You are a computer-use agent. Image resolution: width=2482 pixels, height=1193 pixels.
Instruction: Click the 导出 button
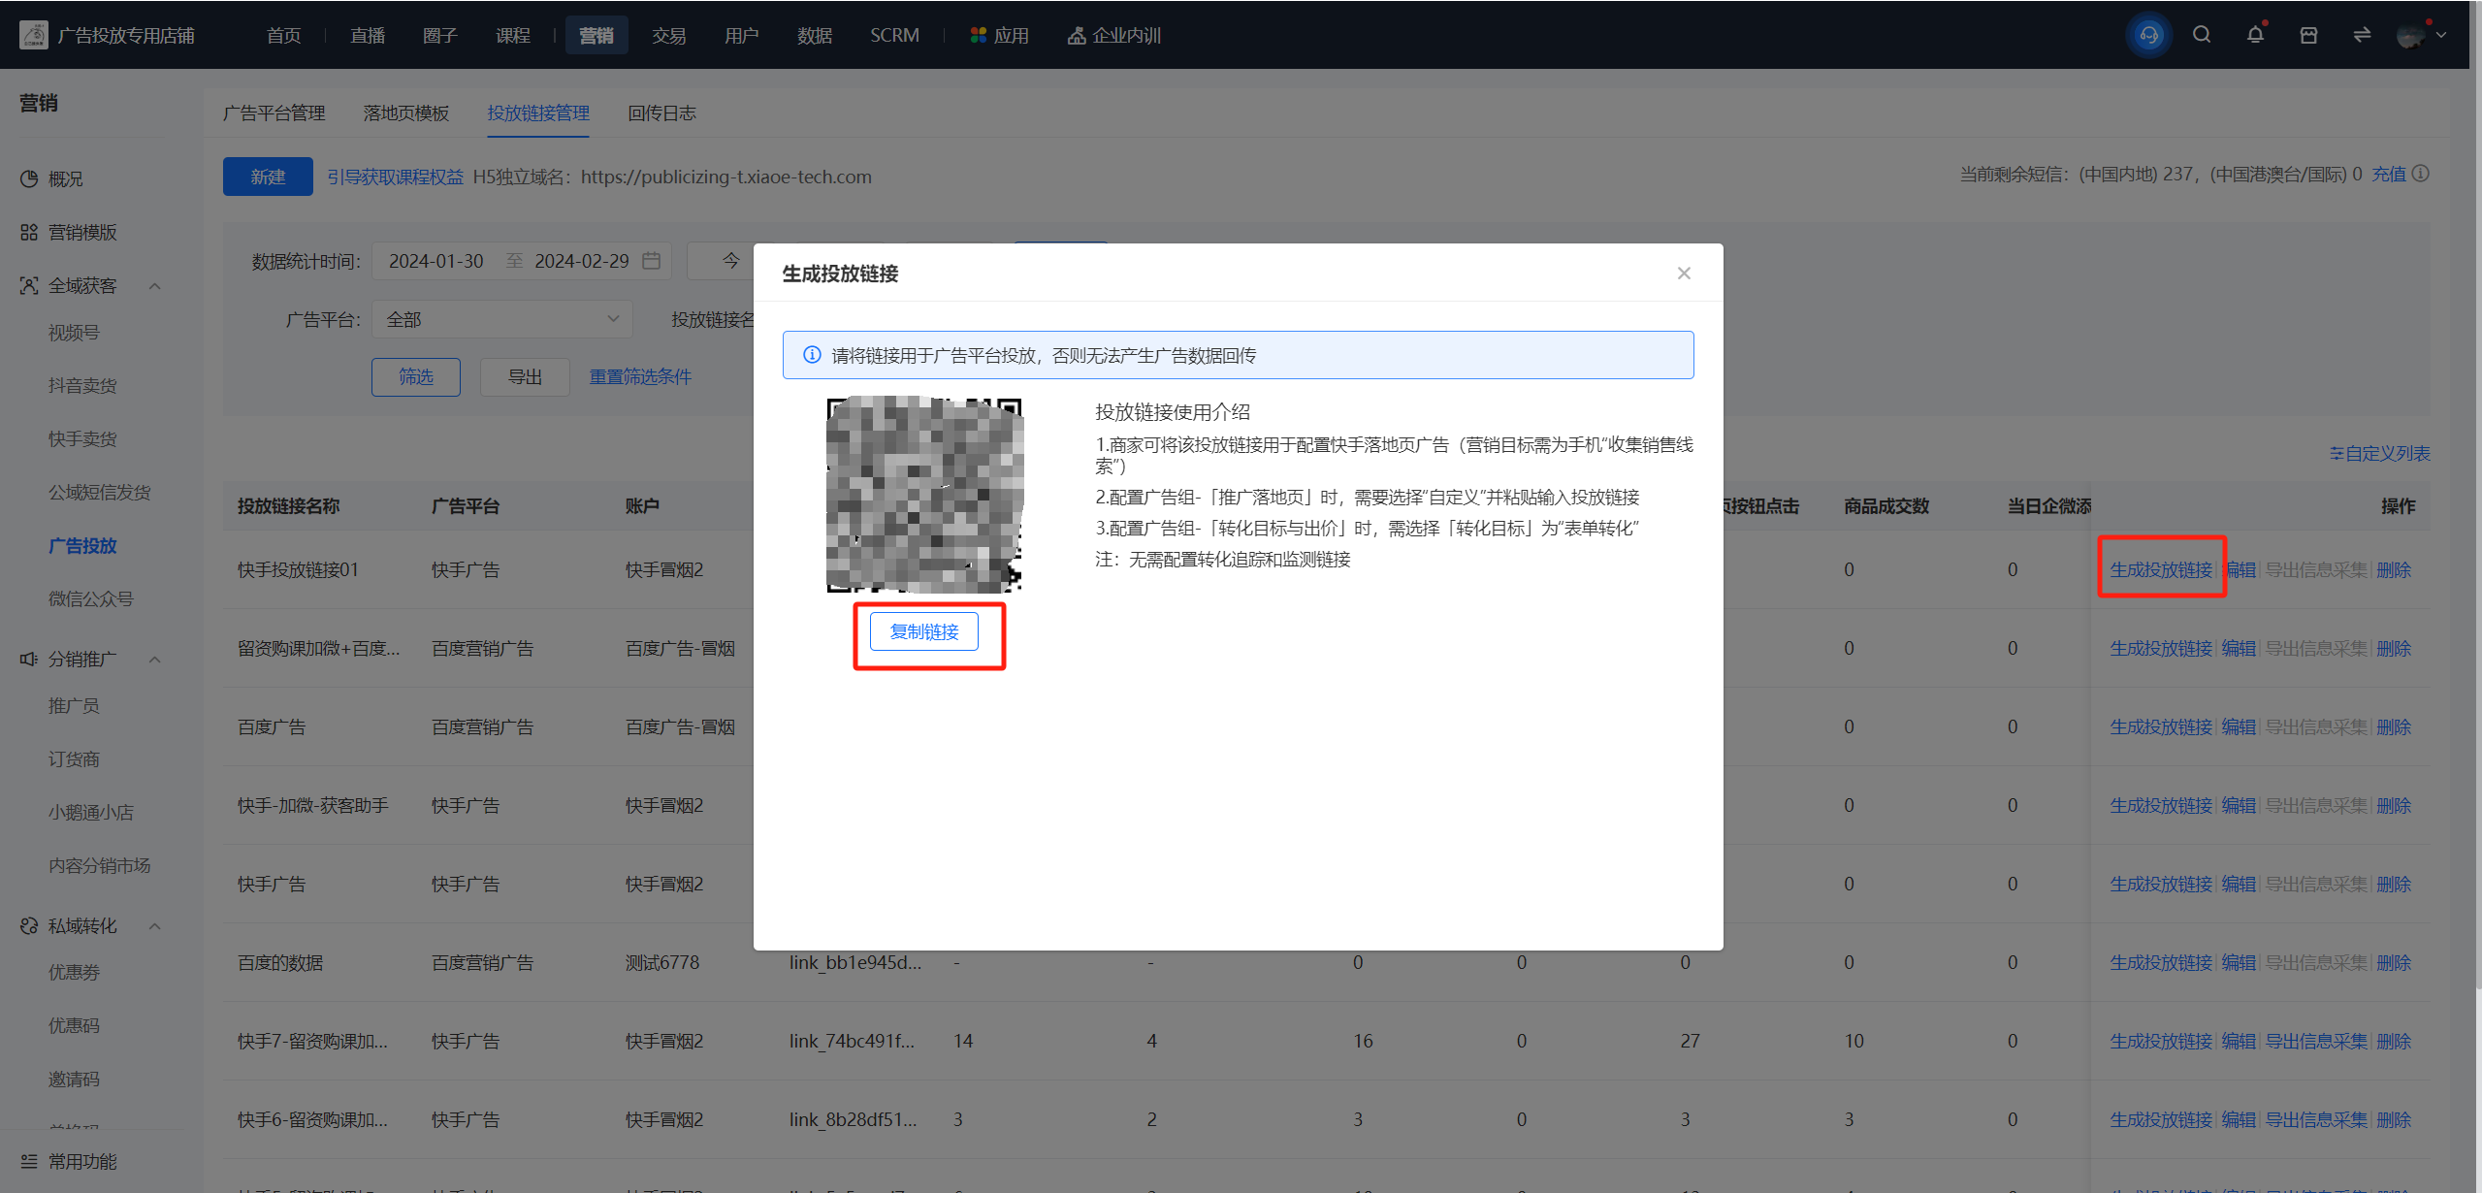(x=525, y=376)
